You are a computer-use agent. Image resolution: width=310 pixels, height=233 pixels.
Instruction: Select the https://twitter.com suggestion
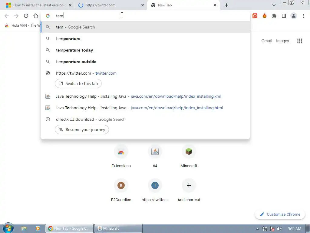145,73
